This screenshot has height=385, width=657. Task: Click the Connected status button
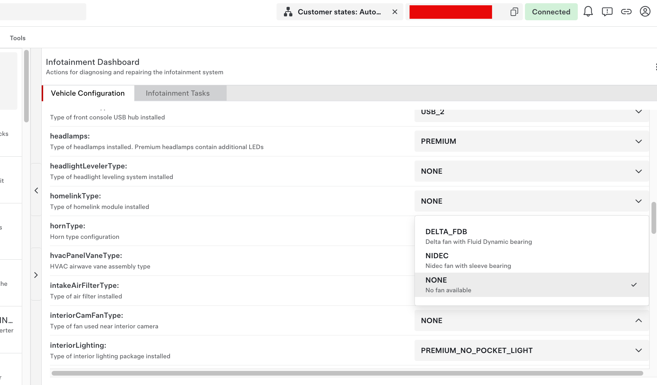pos(551,12)
